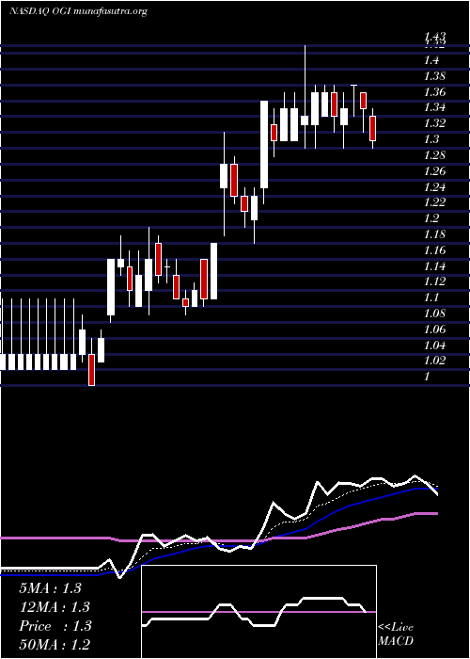Click the 1.1 price axis label
Screen dimensions: 470x659
click(x=431, y=297)
